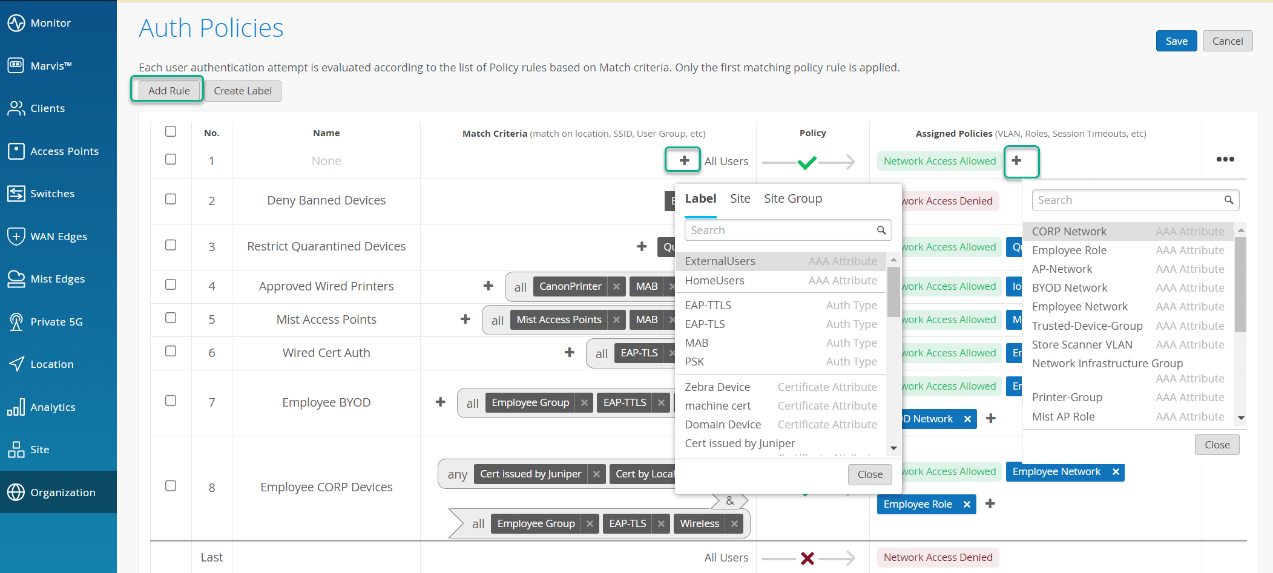Viewport: 1273px width, 573px height.
Task: Check the box for Deny Banned Devices rule
Action: 171,200
